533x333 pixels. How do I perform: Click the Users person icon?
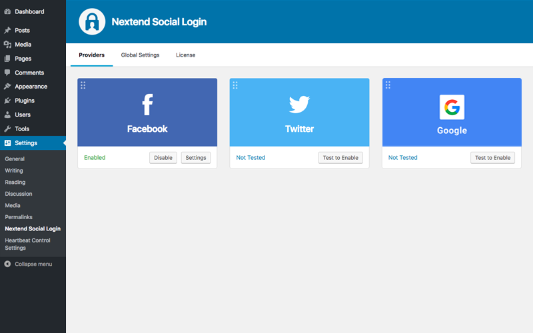click(x=7, y=115)
